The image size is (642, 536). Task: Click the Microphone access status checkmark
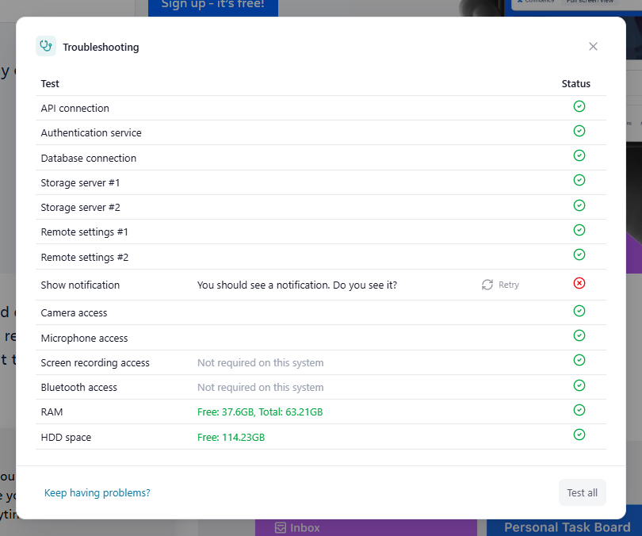pos(579,335)
